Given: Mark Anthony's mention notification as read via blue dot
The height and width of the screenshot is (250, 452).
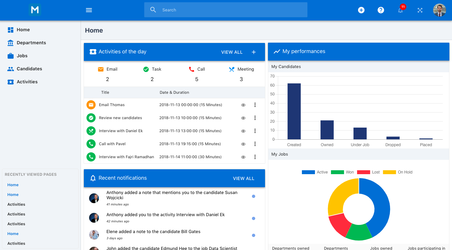Looking at the screenshot, I should (254, 196).
